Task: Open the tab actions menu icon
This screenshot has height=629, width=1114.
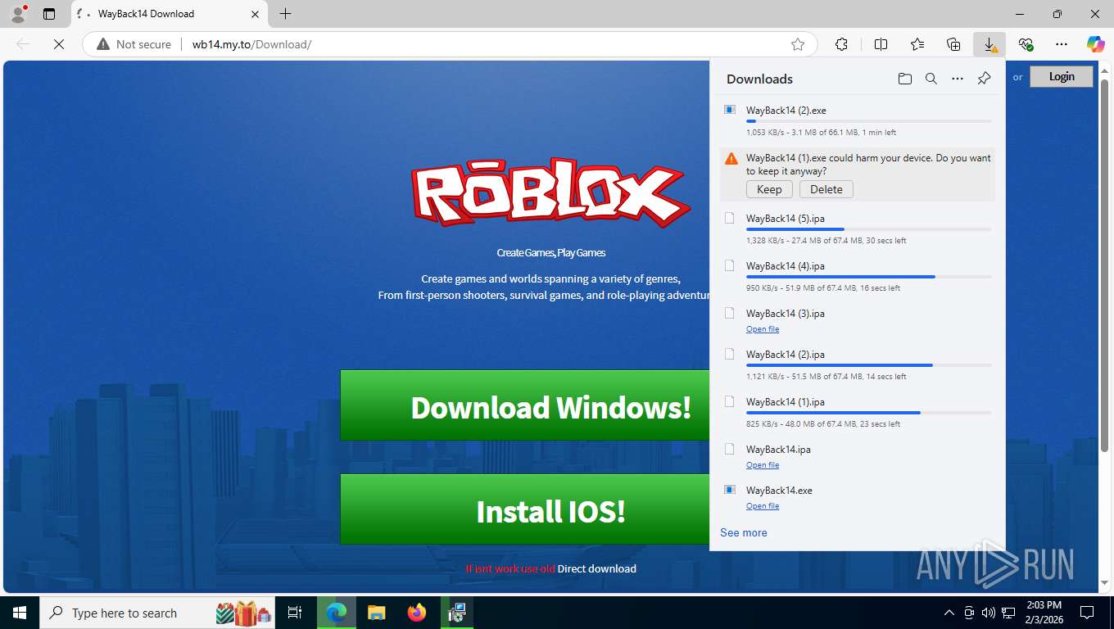Action: coord(49,14)
